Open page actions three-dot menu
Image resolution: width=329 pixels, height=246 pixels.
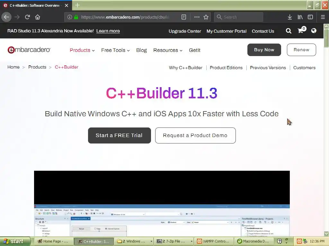[197, 17]
